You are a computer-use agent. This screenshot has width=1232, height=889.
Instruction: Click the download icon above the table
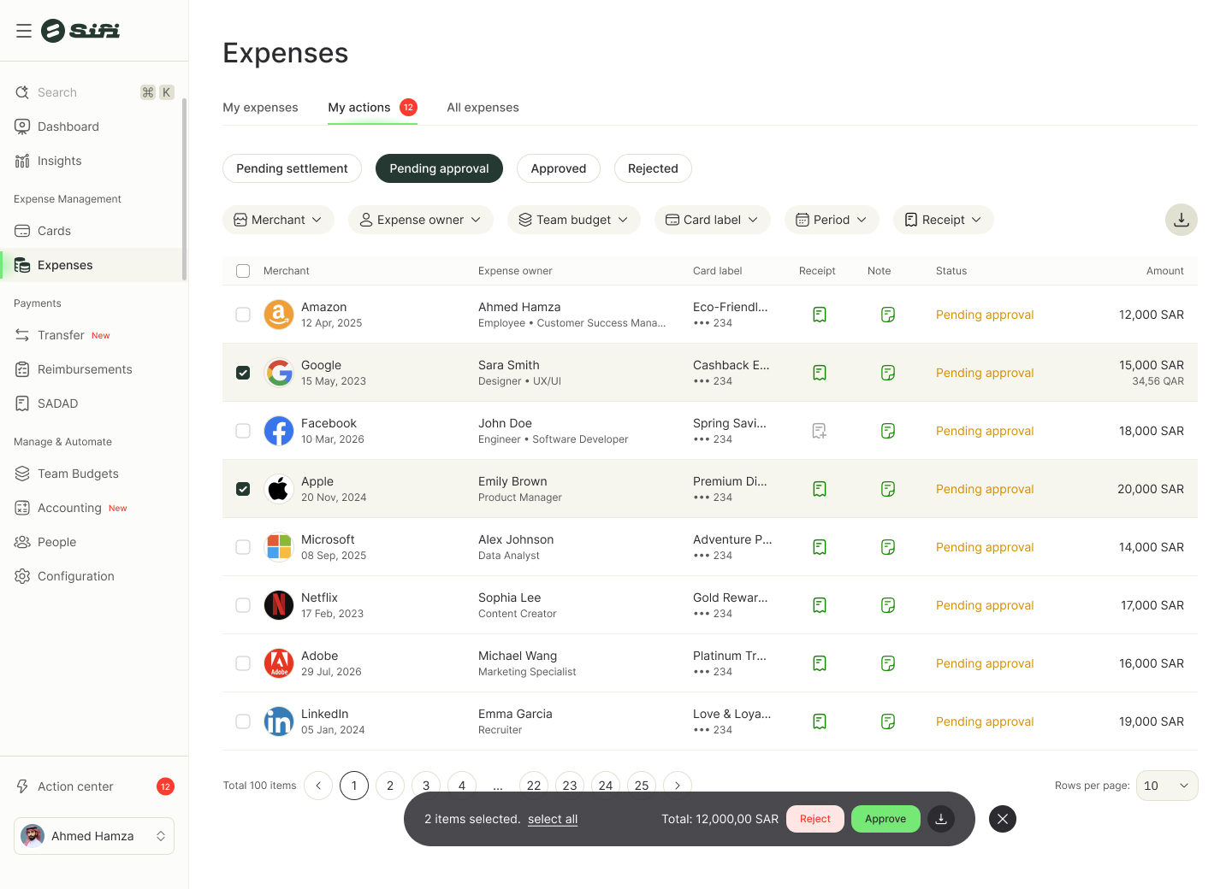(1181, 220)
